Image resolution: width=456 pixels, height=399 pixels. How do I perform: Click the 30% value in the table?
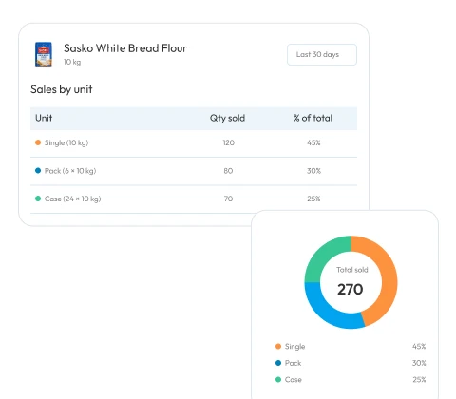click(x=313, y=171)
